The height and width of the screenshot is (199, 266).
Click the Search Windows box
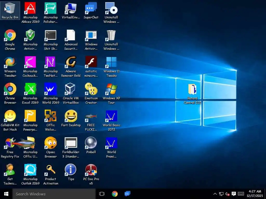click(x=54, y=194)
